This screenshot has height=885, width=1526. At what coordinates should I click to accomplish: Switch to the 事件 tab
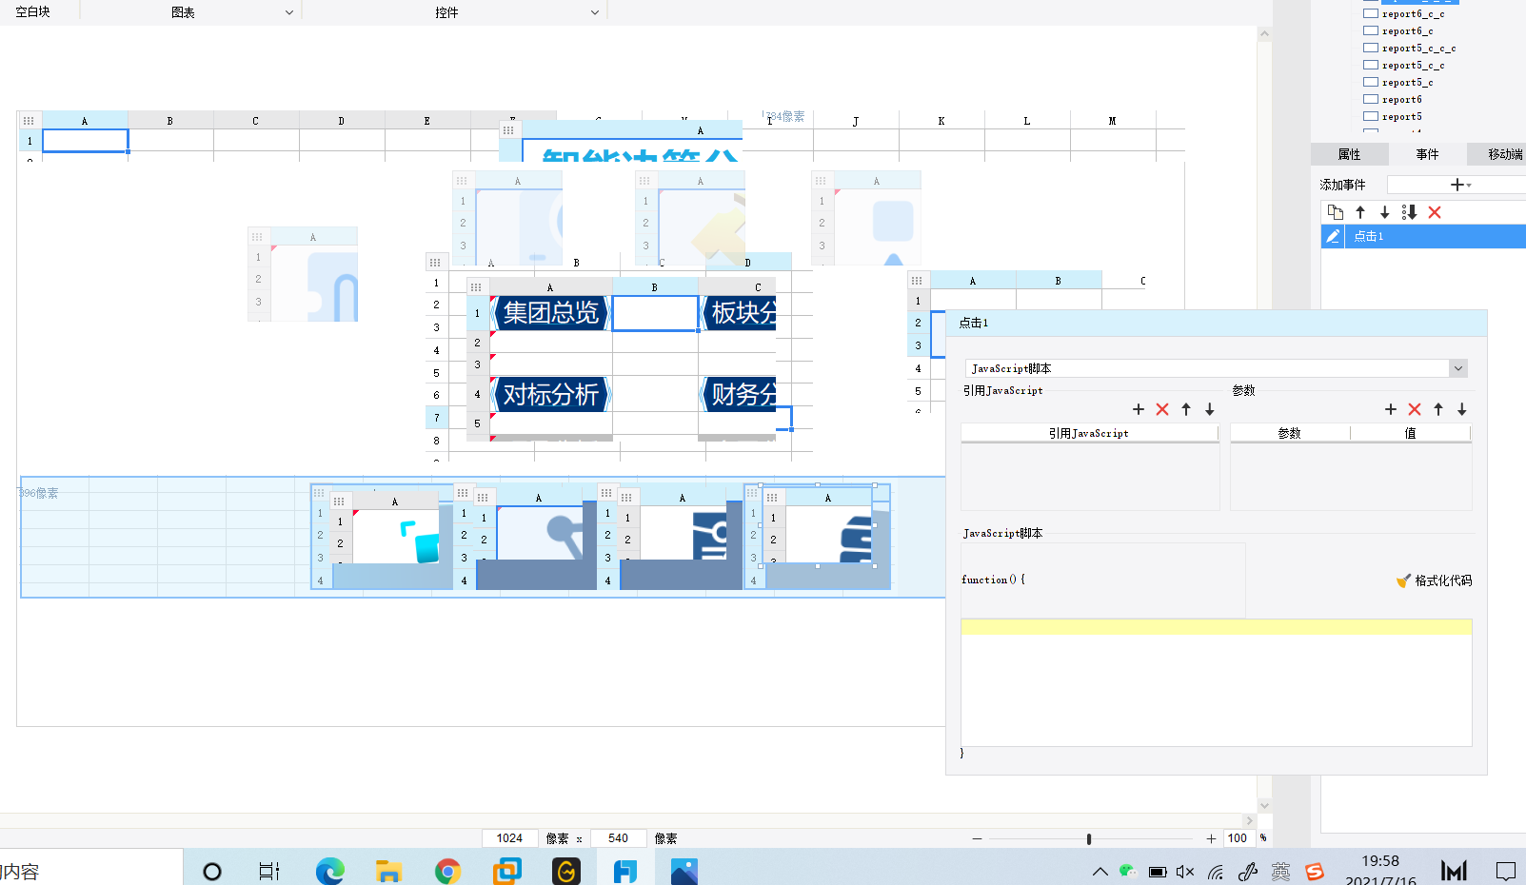coord(1427,154)
